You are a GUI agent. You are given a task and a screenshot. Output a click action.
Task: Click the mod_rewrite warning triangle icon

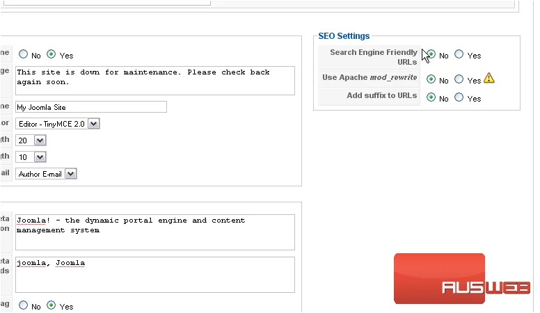click(489, 78)
